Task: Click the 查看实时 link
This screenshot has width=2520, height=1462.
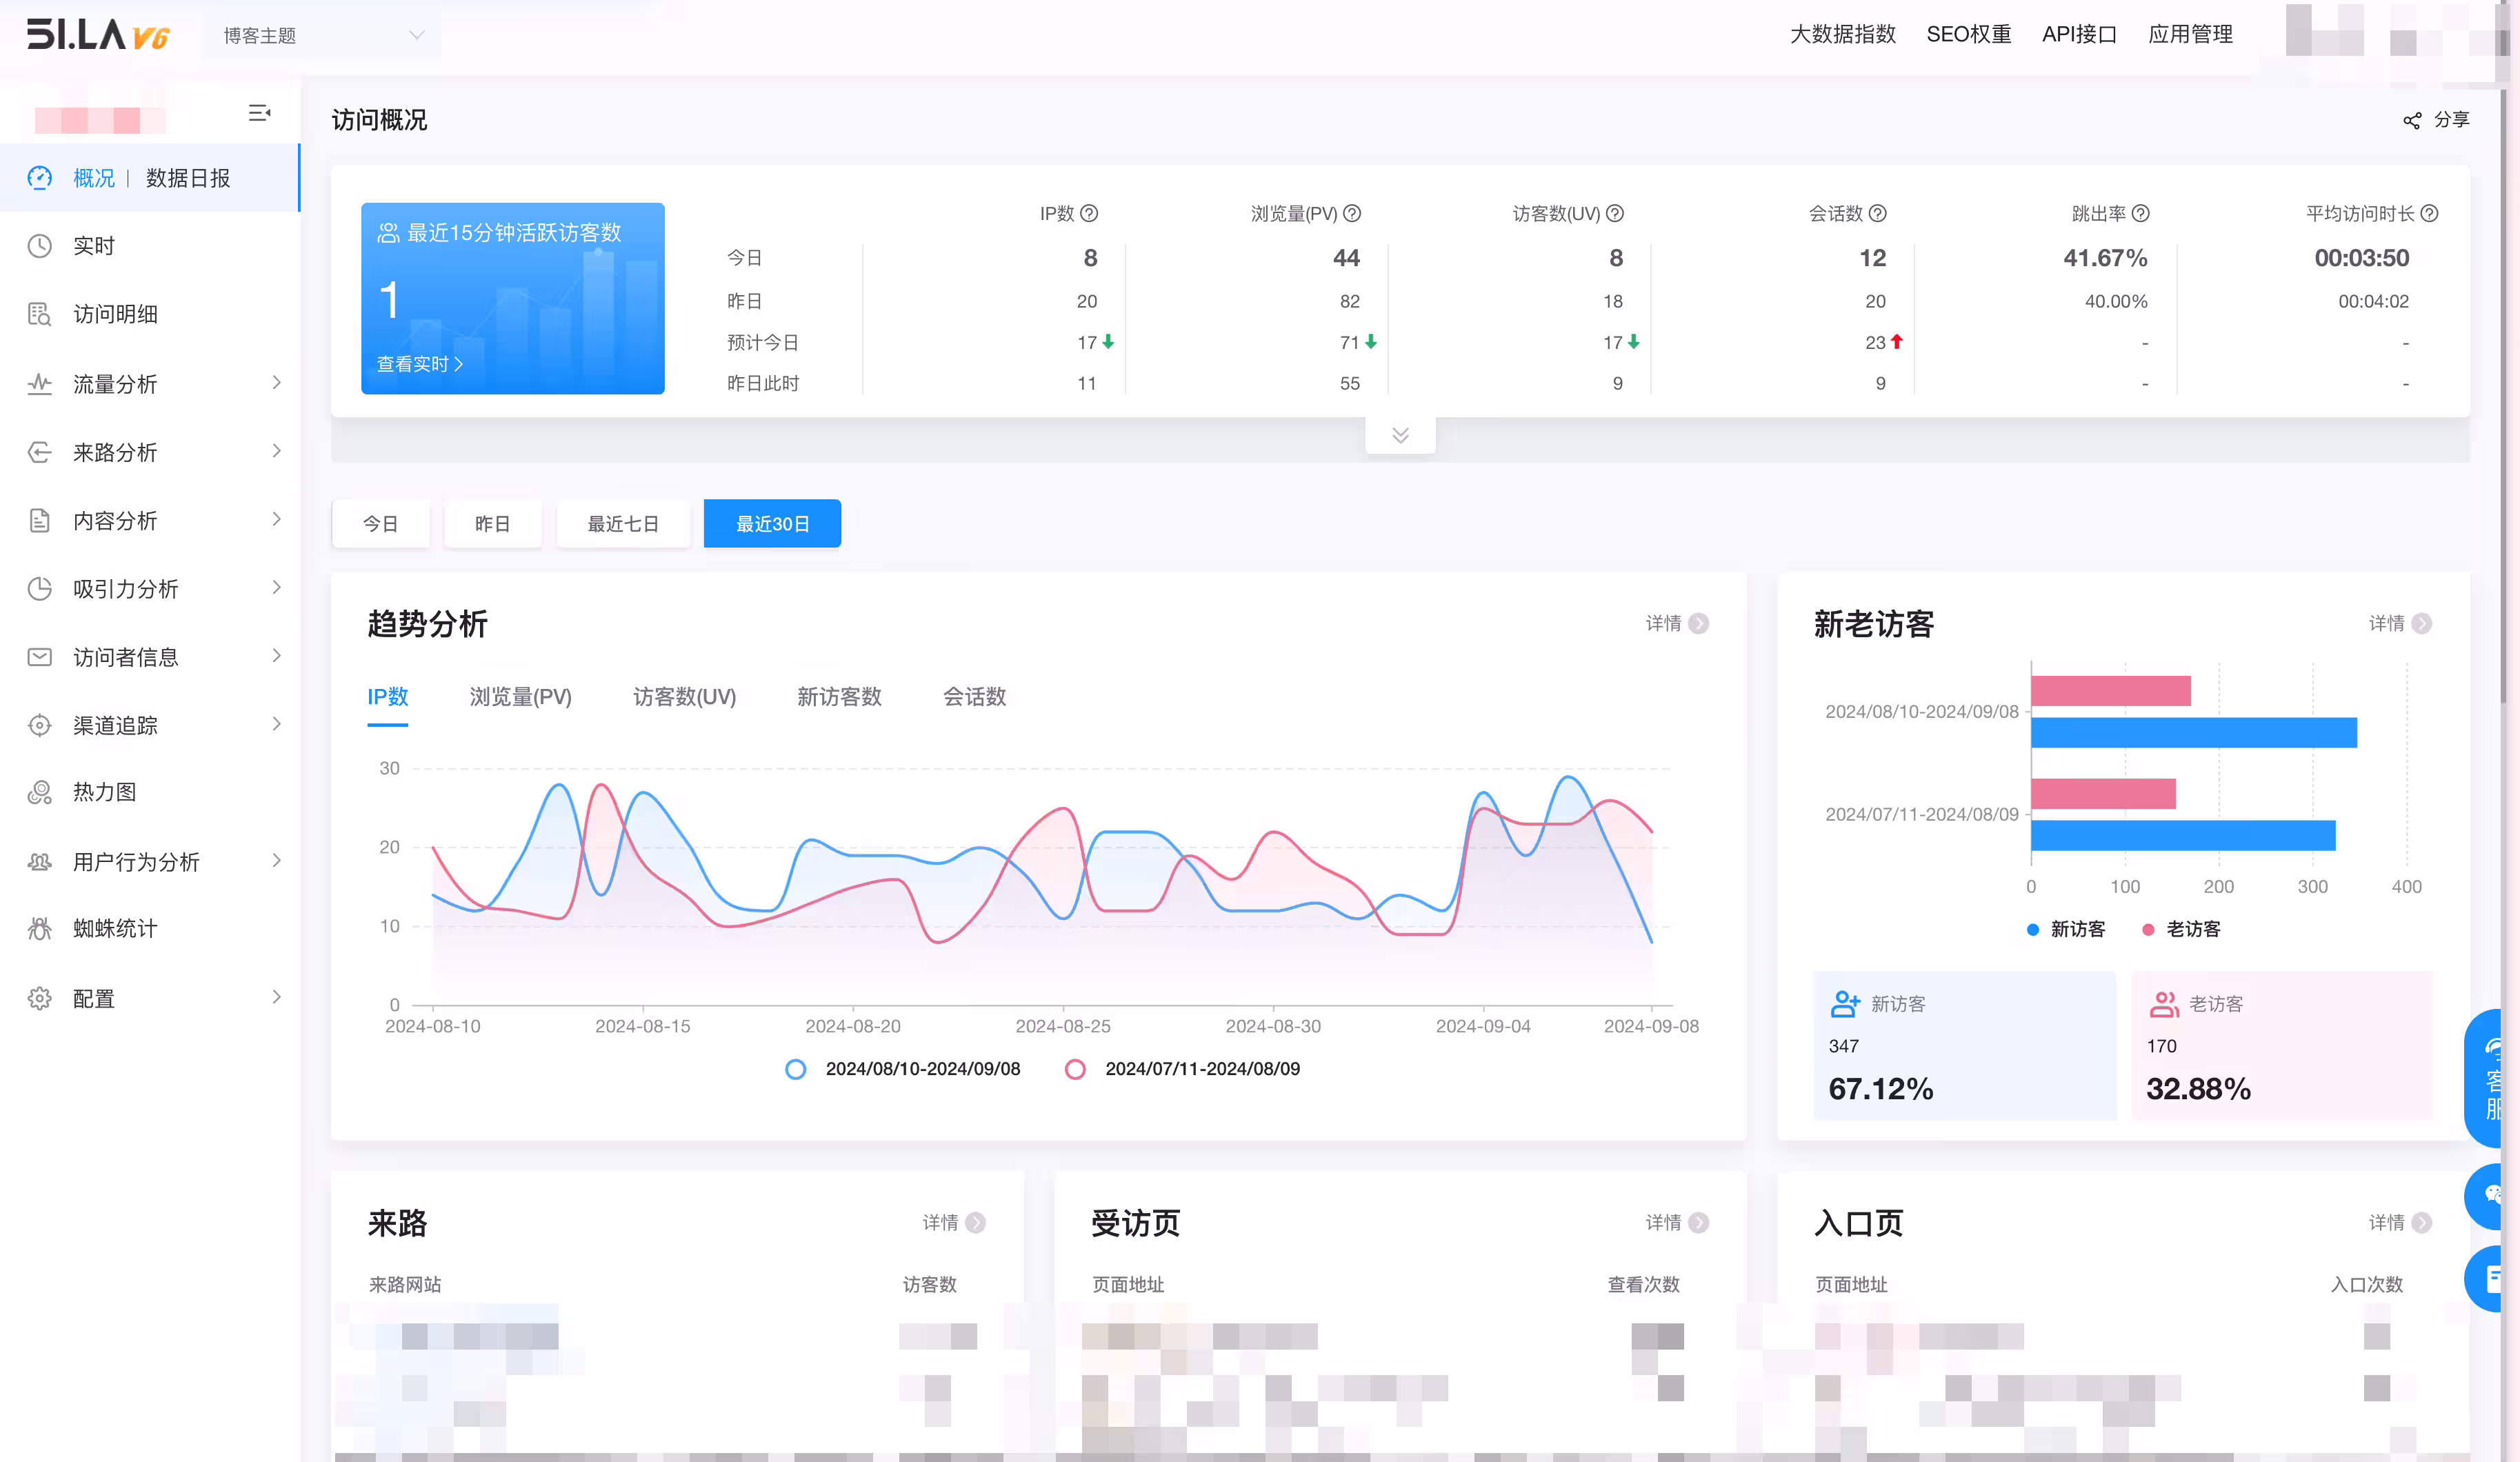Action: point(419,364)
